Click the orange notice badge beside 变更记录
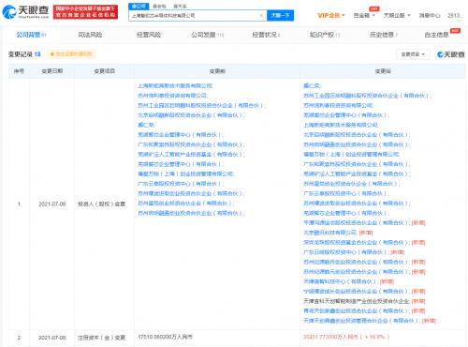The height and width of the screenshot is (347, 468). (71, 54)
